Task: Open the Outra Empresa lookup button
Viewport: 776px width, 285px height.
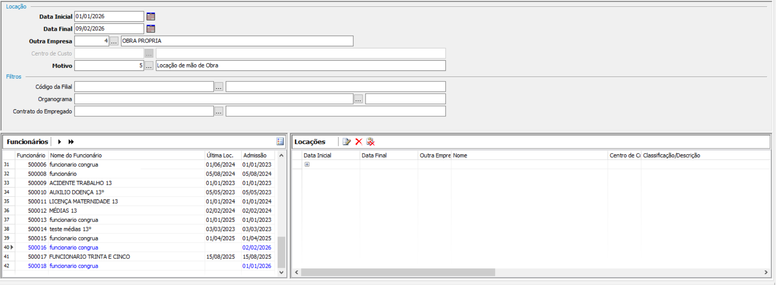Action: coord(114,41)
